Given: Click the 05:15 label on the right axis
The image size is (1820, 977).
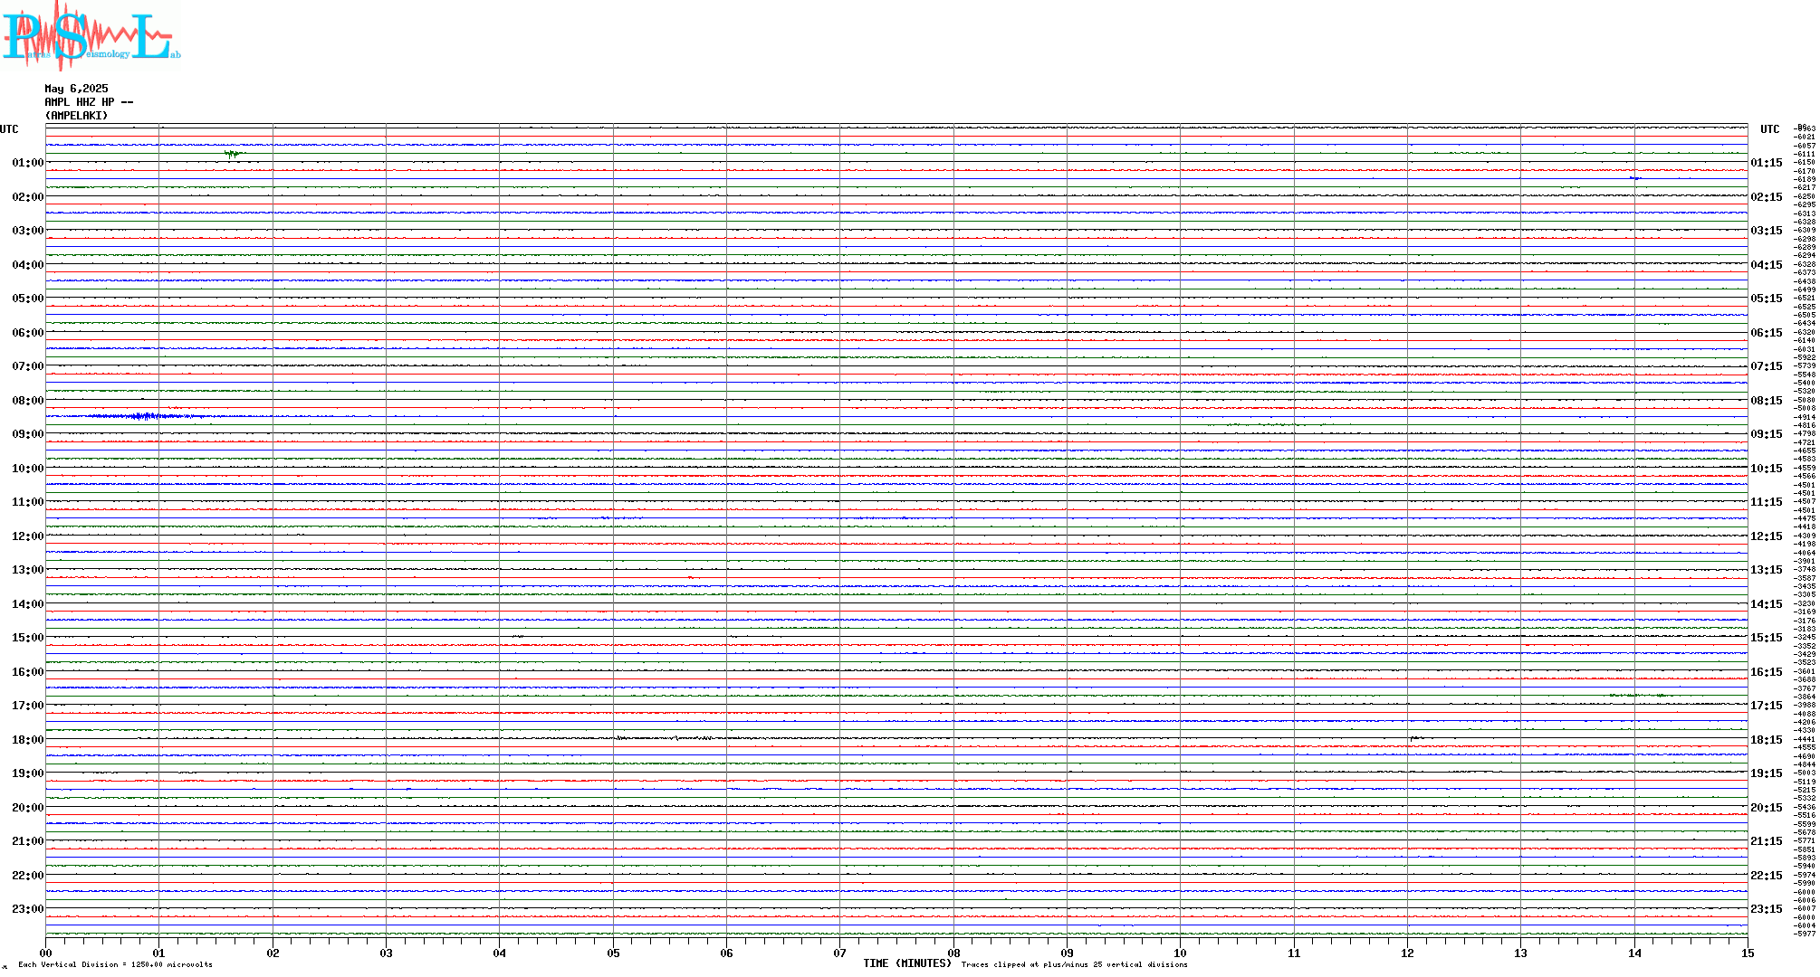Looking at the screenshot, I should (1767, 299).
